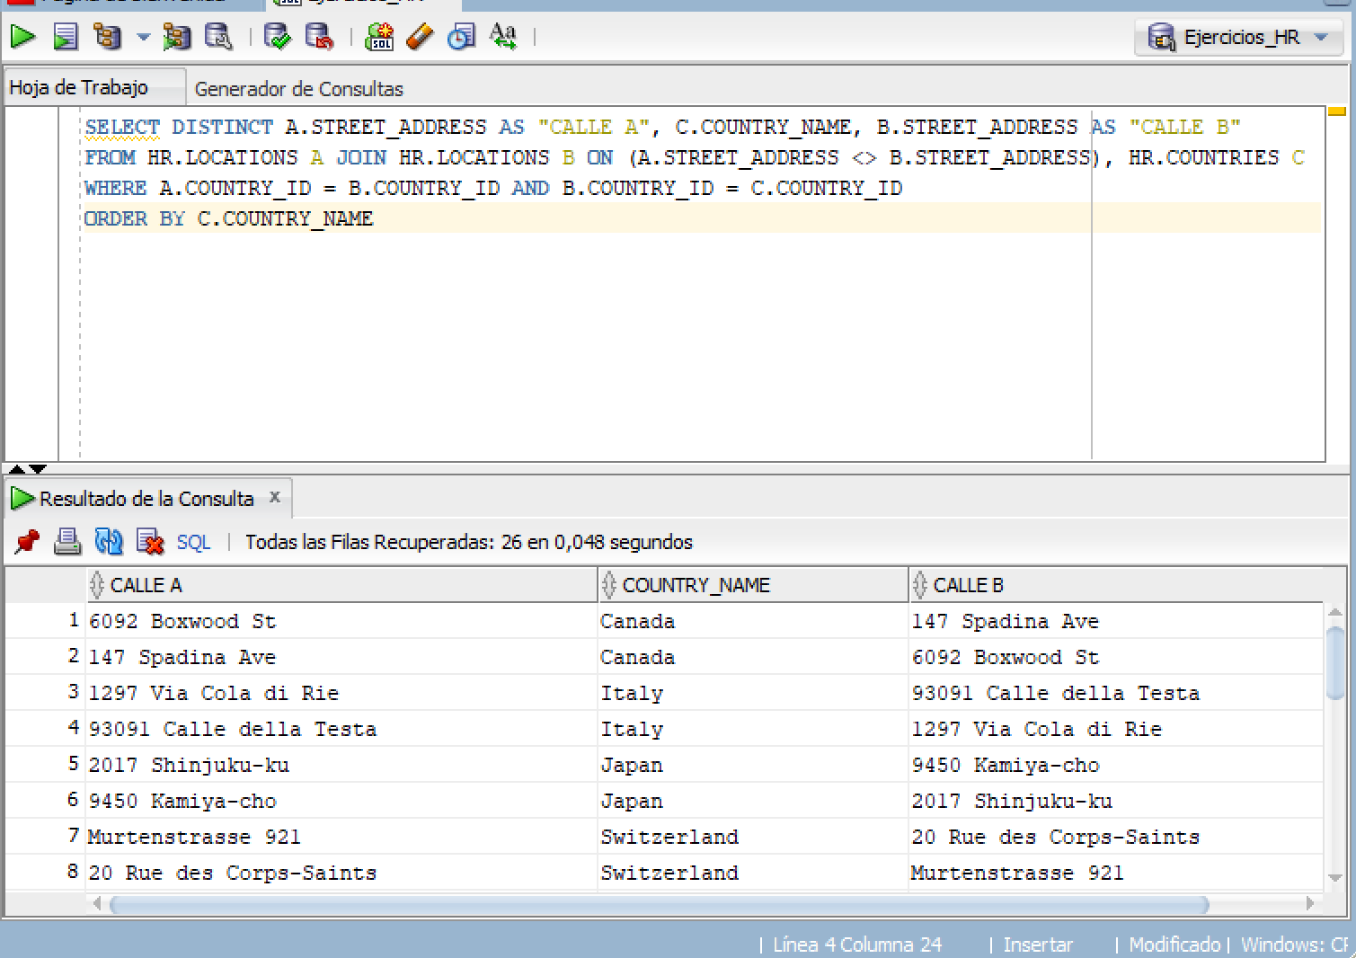Viewport: 1356px width, 958px height.
Task: Select '147 Spadina Ave' in CALLE B column
Action: click(x=1116, y=621)
